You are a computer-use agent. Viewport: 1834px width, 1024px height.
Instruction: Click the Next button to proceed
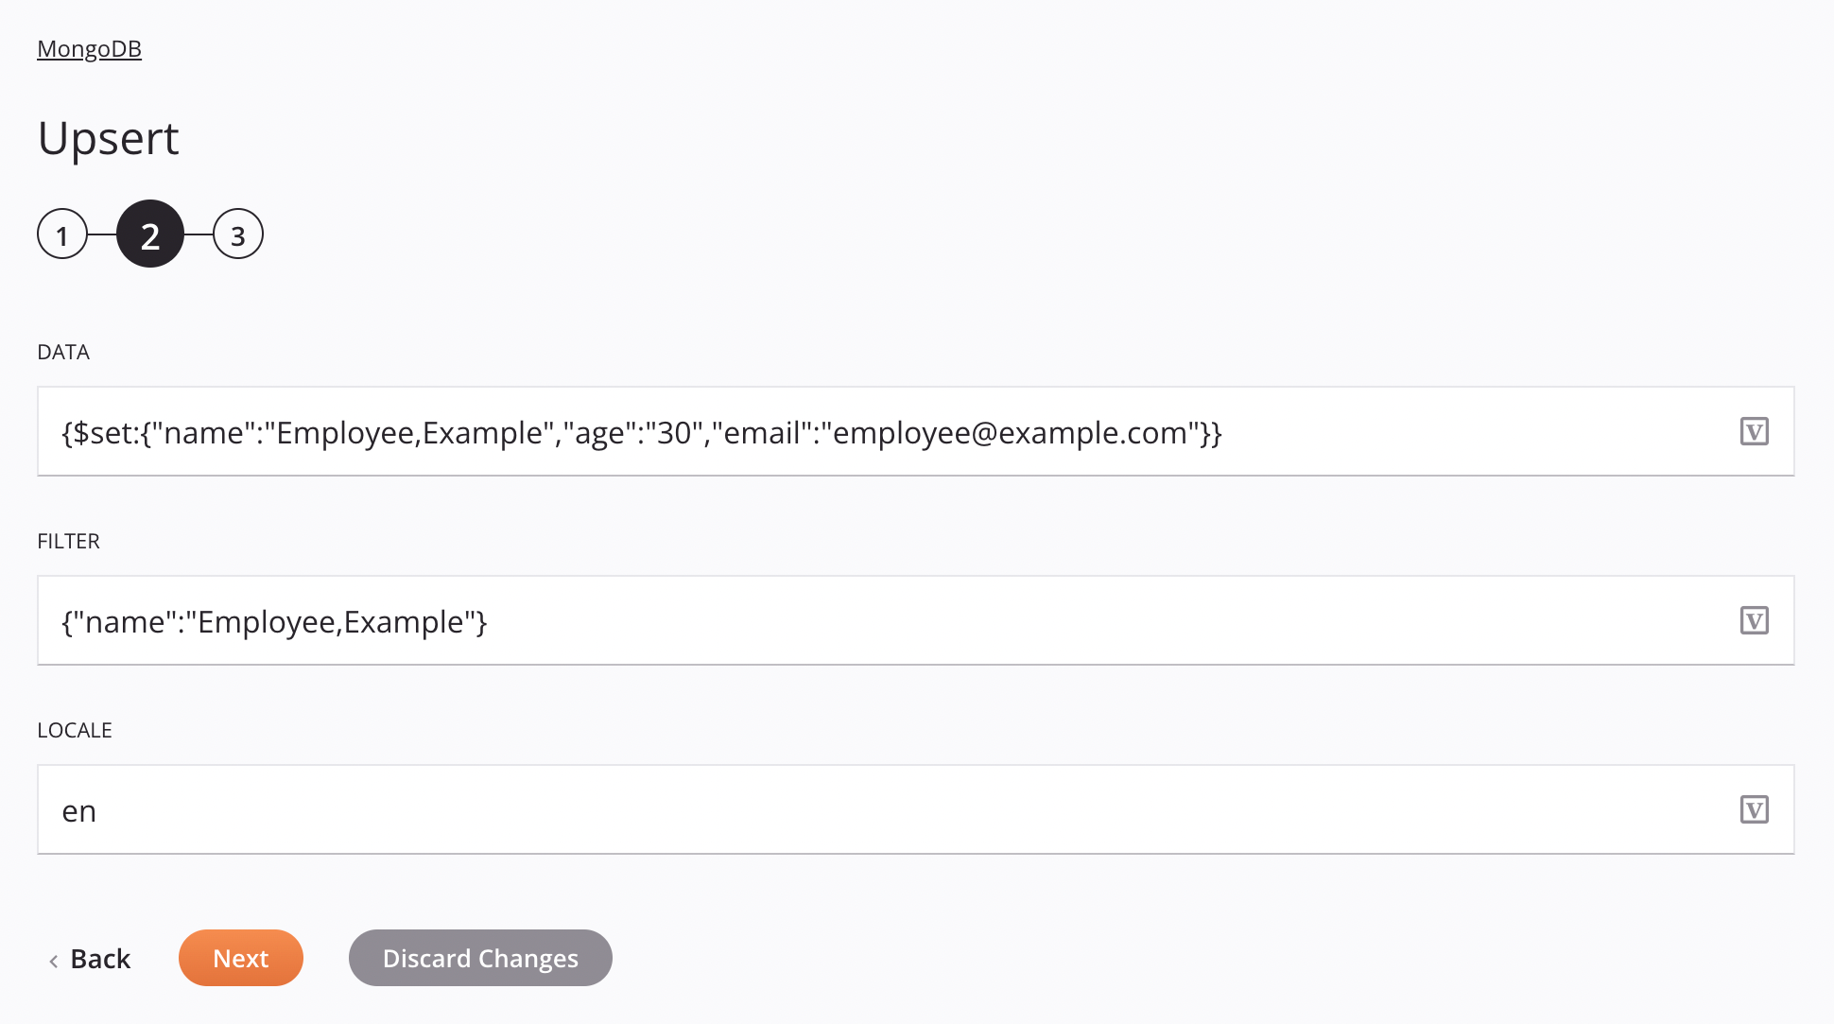coord(240,957)
